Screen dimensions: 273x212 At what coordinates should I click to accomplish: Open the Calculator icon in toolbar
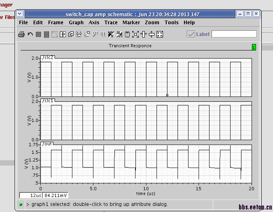coord(127,34)
